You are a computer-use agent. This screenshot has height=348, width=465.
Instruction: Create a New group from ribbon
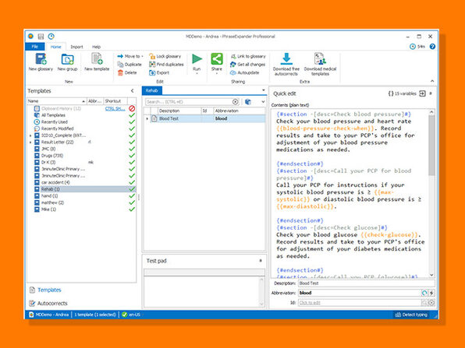(x=67, y=62)
